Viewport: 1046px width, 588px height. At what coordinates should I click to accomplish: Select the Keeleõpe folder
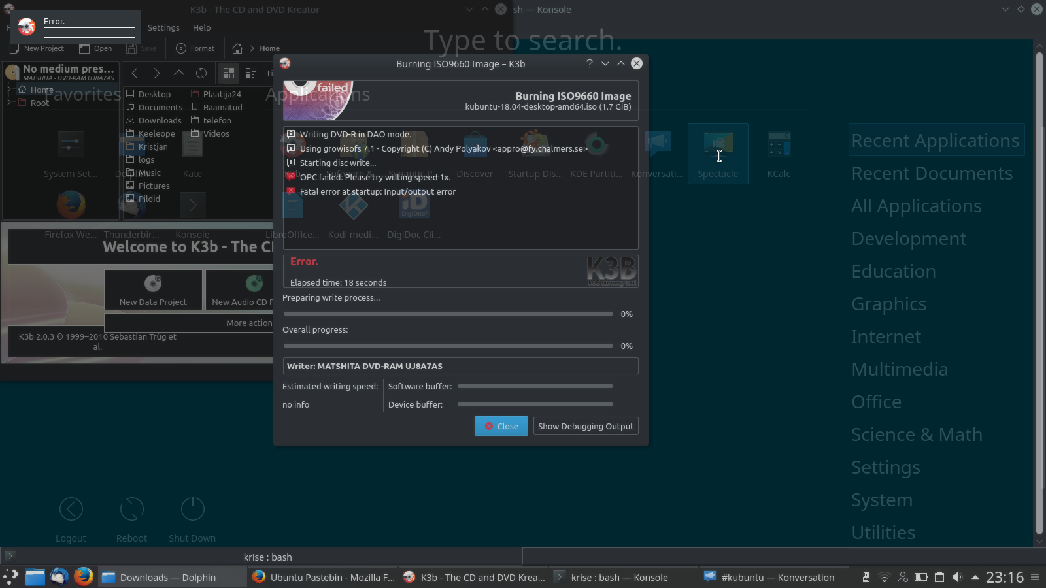tap(150, 133)
